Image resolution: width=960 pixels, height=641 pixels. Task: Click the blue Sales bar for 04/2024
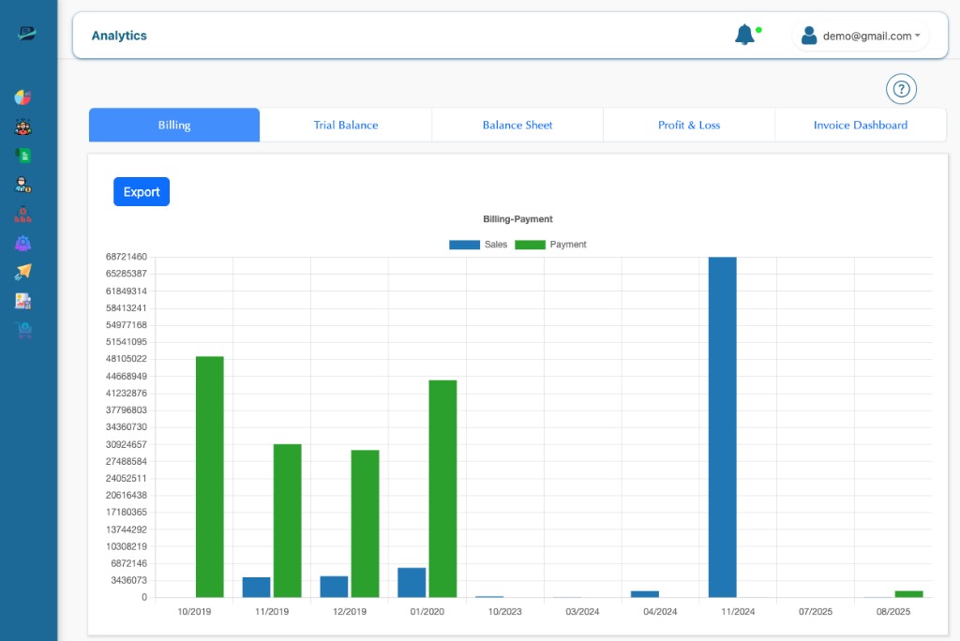point(645,594)
